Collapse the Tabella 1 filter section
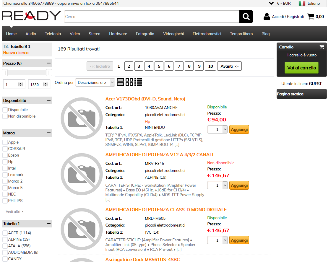 click(49, 224)
